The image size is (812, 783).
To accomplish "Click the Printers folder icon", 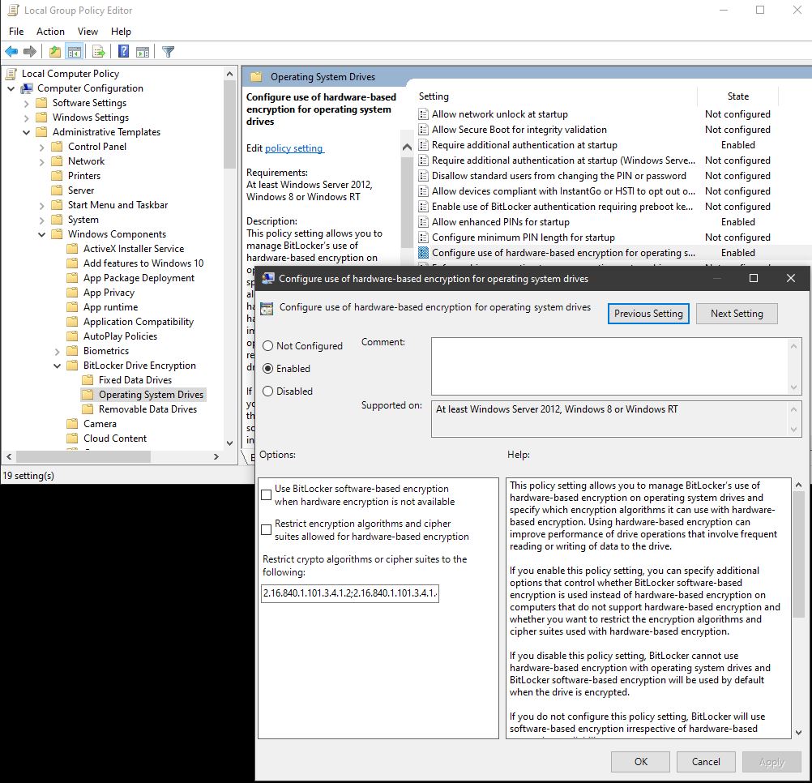I will coord(57,176).
